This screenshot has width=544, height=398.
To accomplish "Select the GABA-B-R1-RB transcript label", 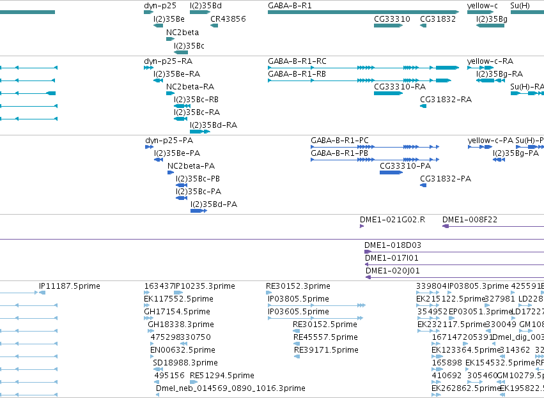I will tap(297, 74).
